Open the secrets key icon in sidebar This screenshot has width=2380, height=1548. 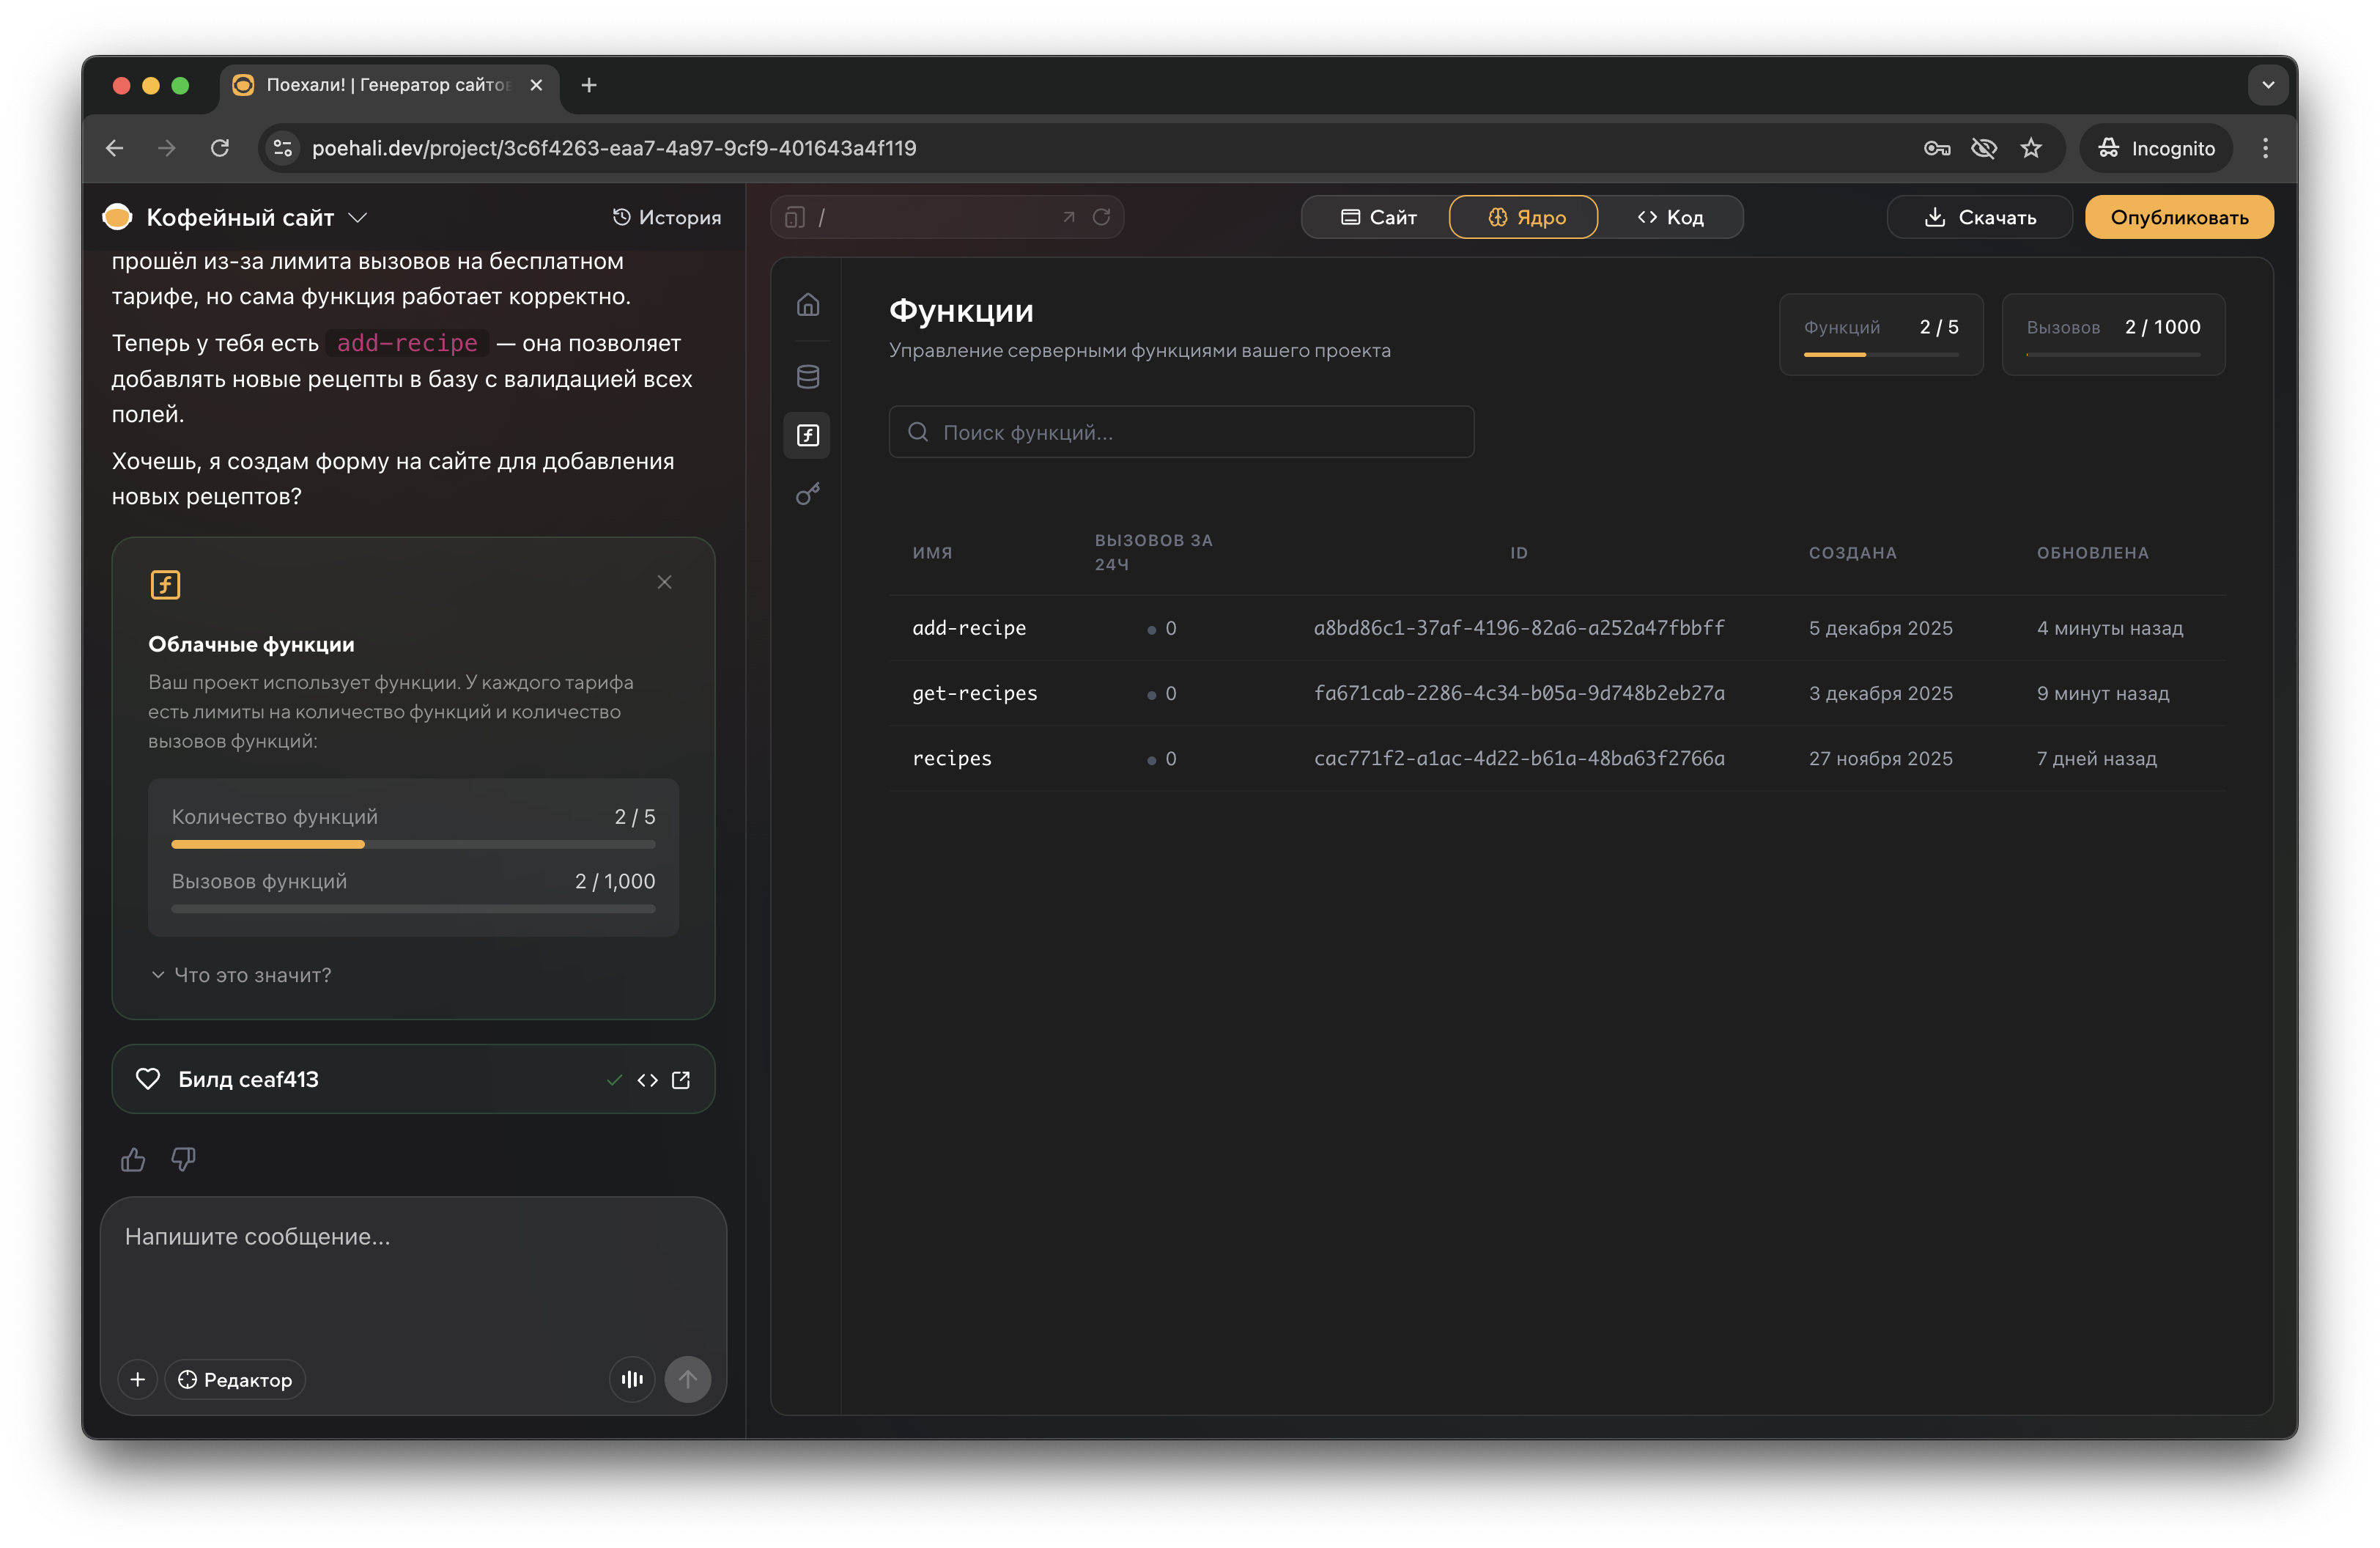click(x=807, y=494)
